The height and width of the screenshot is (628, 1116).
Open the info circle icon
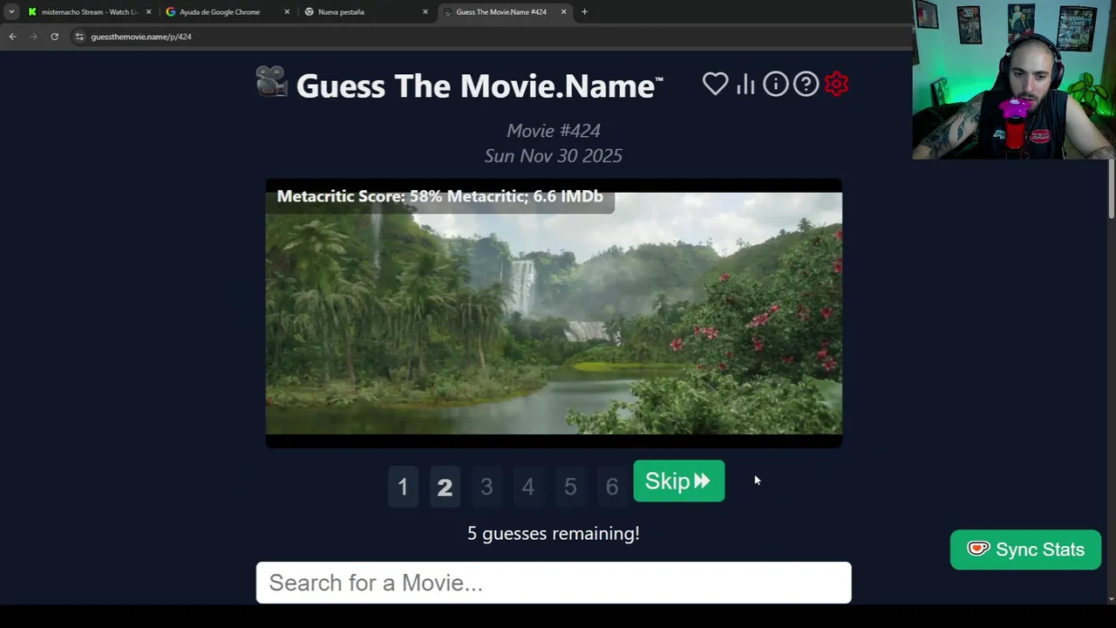click(776, 84)
